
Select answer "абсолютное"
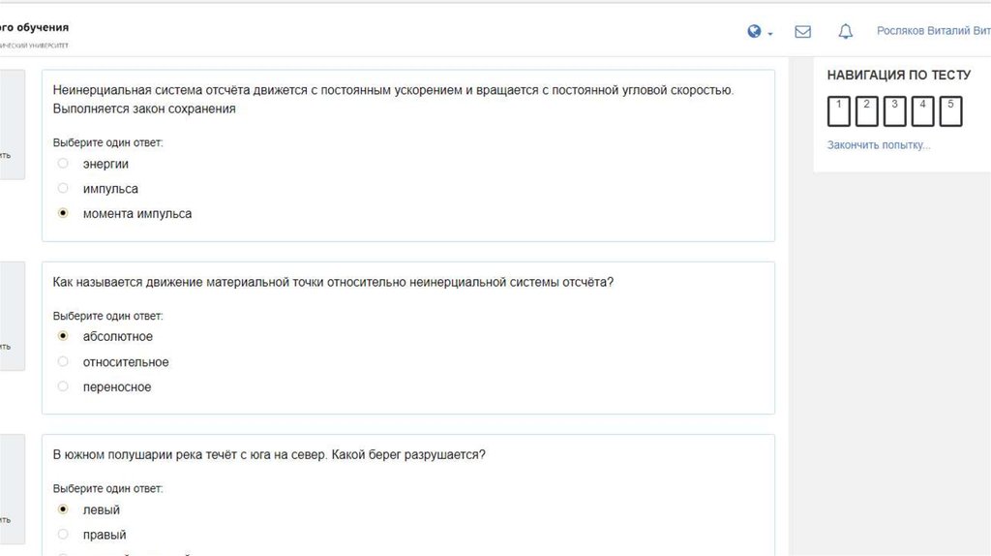(x=63, y=336)
